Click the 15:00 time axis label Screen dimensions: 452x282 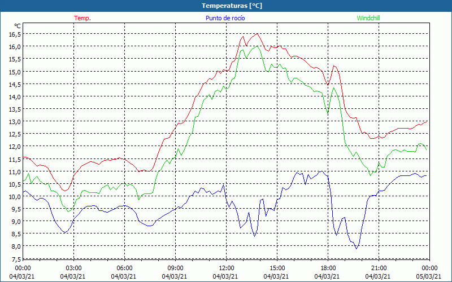277,268
